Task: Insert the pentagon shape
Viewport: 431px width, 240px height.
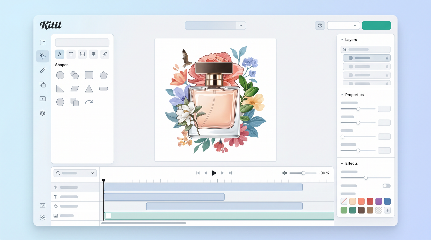Action: click(103, 75)
